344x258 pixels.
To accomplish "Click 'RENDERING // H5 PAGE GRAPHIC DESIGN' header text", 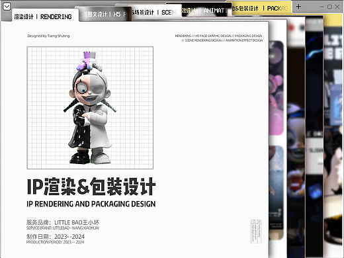I will [218, 36].
